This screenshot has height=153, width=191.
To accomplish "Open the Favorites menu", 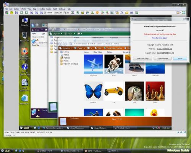I will pyautogui.click(x=41, y=9).
